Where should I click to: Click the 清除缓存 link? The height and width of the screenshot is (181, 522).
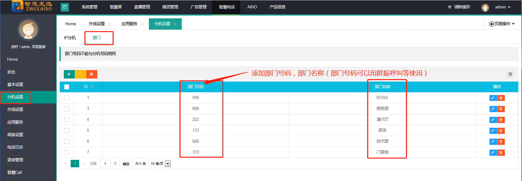(x=459, y=7)
